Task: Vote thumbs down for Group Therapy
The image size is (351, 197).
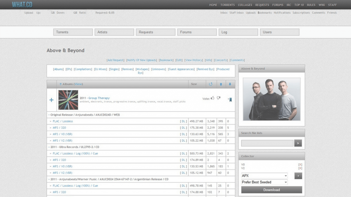Action: tap(218, 98)
